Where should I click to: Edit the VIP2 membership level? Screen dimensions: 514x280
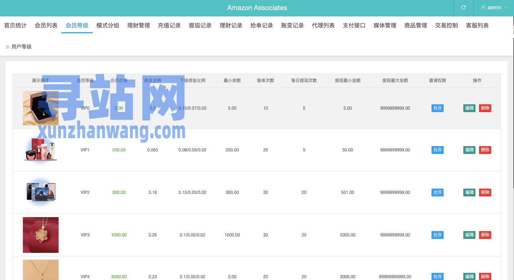tap(469, 192)
